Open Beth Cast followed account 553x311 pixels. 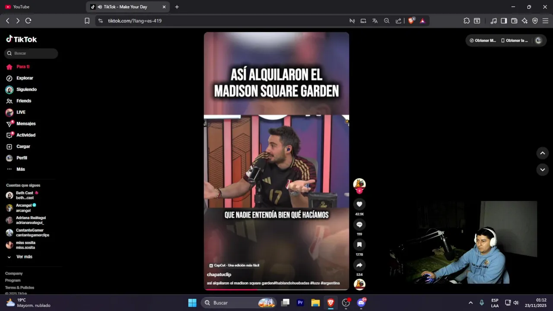[22, 195]
